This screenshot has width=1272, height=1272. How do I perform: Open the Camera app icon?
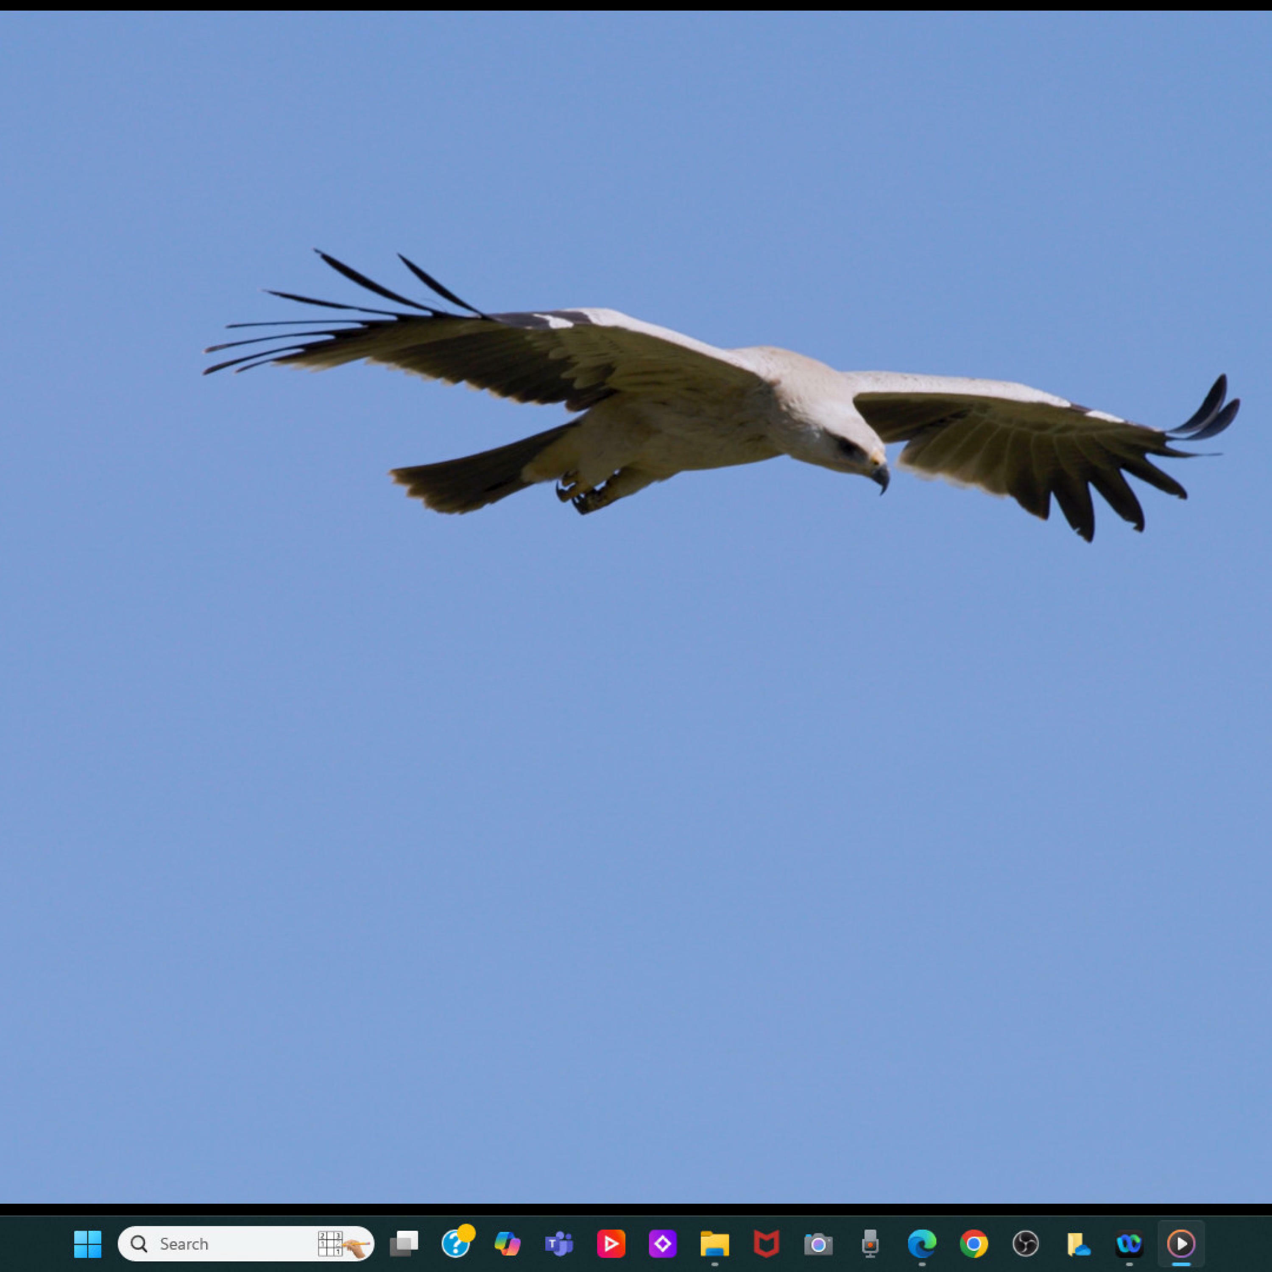818,1244
